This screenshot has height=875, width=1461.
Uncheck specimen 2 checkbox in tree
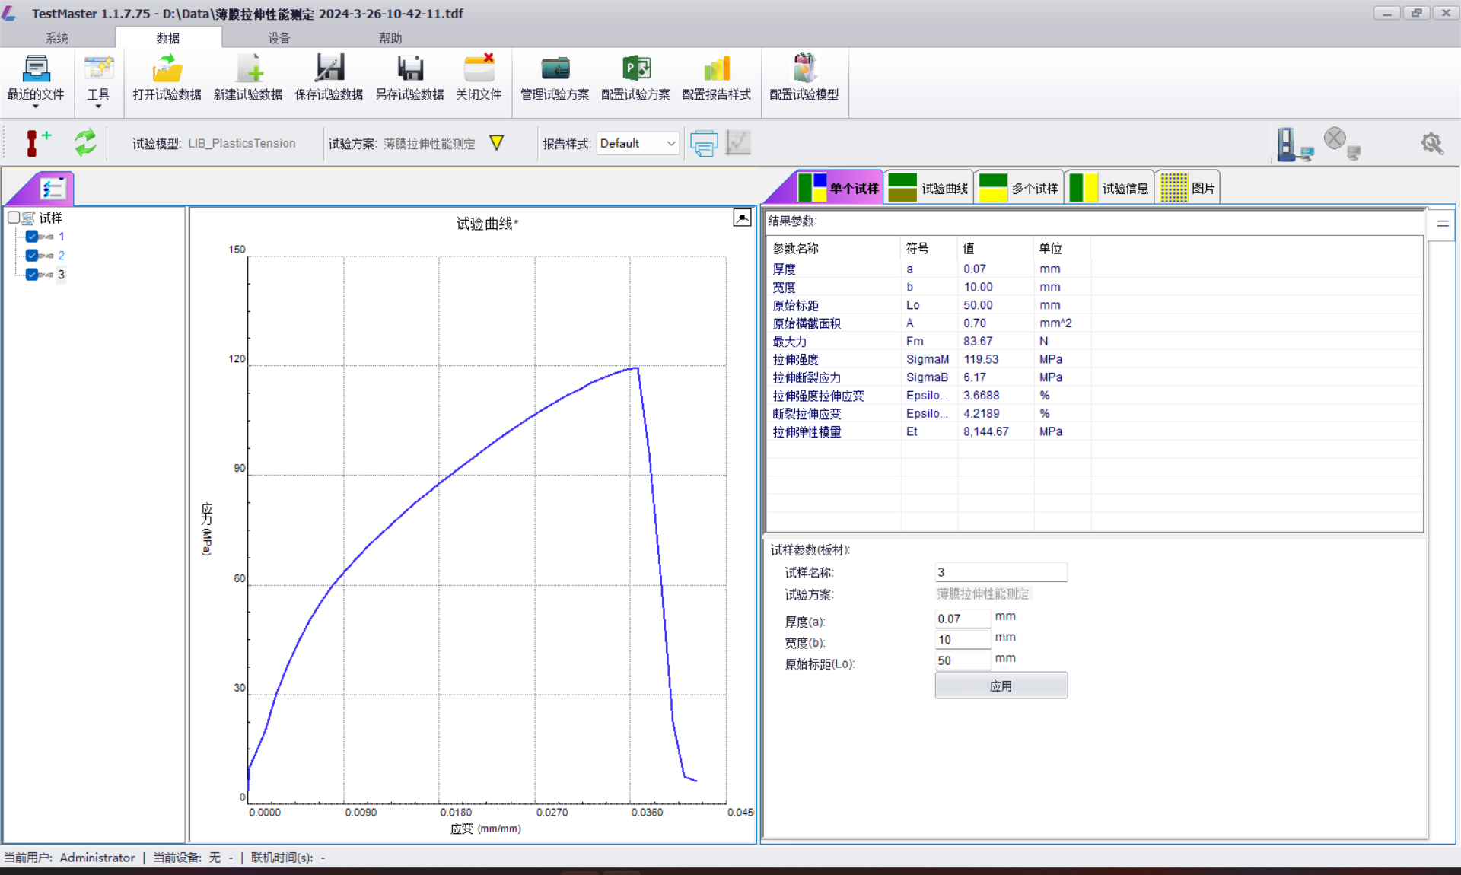click(x=32, y=256)
